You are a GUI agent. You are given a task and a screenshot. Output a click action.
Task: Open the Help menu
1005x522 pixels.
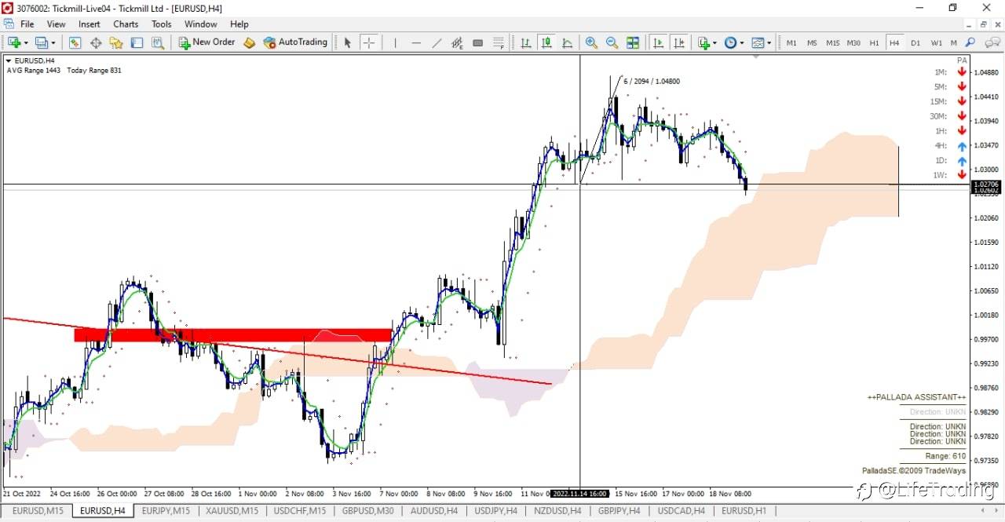coord(239,24)
